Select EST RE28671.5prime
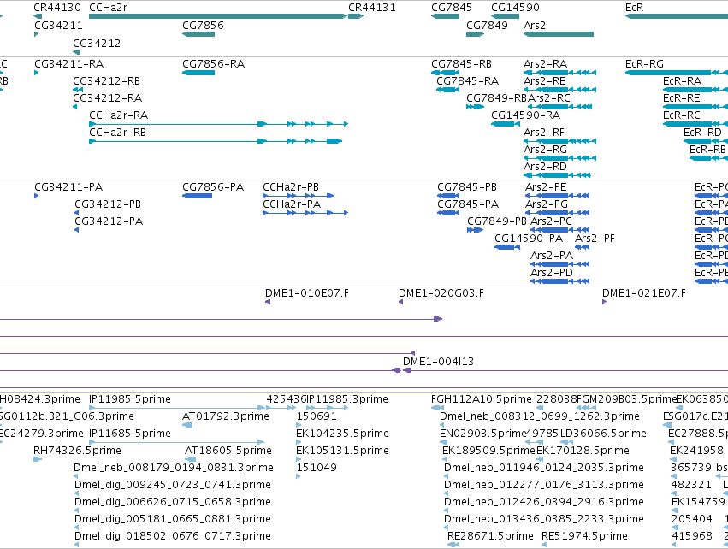The height and width of the screenshot is (549, 728). [x=453, y=545]
